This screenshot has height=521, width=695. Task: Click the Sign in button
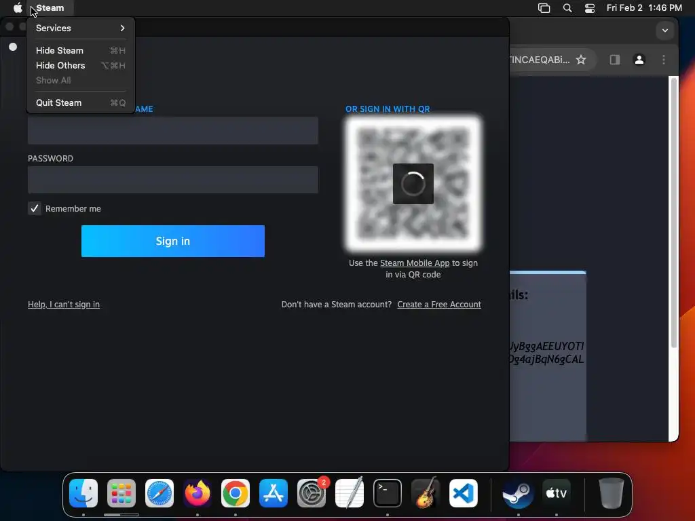pos(173,241)
